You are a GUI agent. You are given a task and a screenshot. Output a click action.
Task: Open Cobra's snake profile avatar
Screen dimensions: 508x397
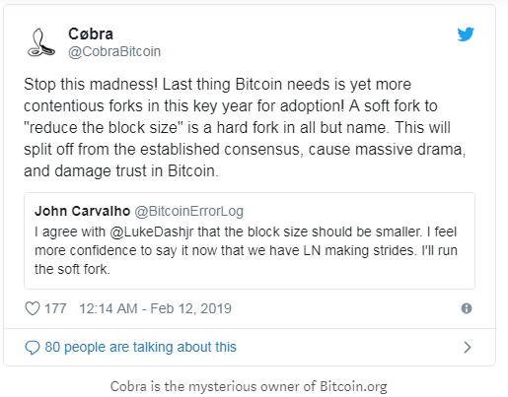tap(41, 42)
